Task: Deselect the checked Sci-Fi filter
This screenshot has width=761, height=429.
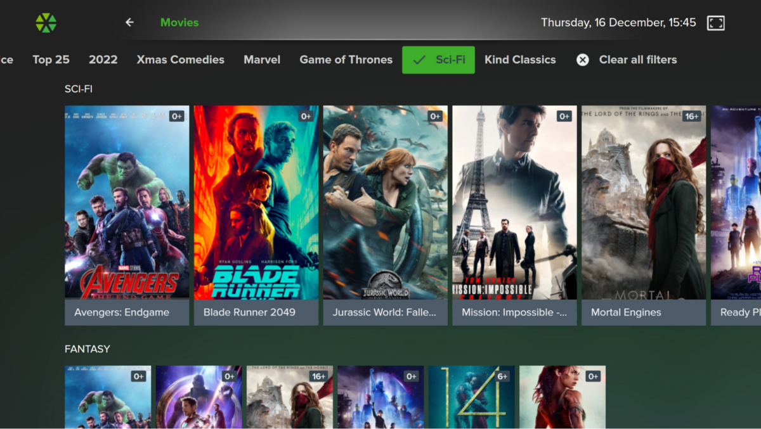Action: pyautogui.click(x=438, y=60)
